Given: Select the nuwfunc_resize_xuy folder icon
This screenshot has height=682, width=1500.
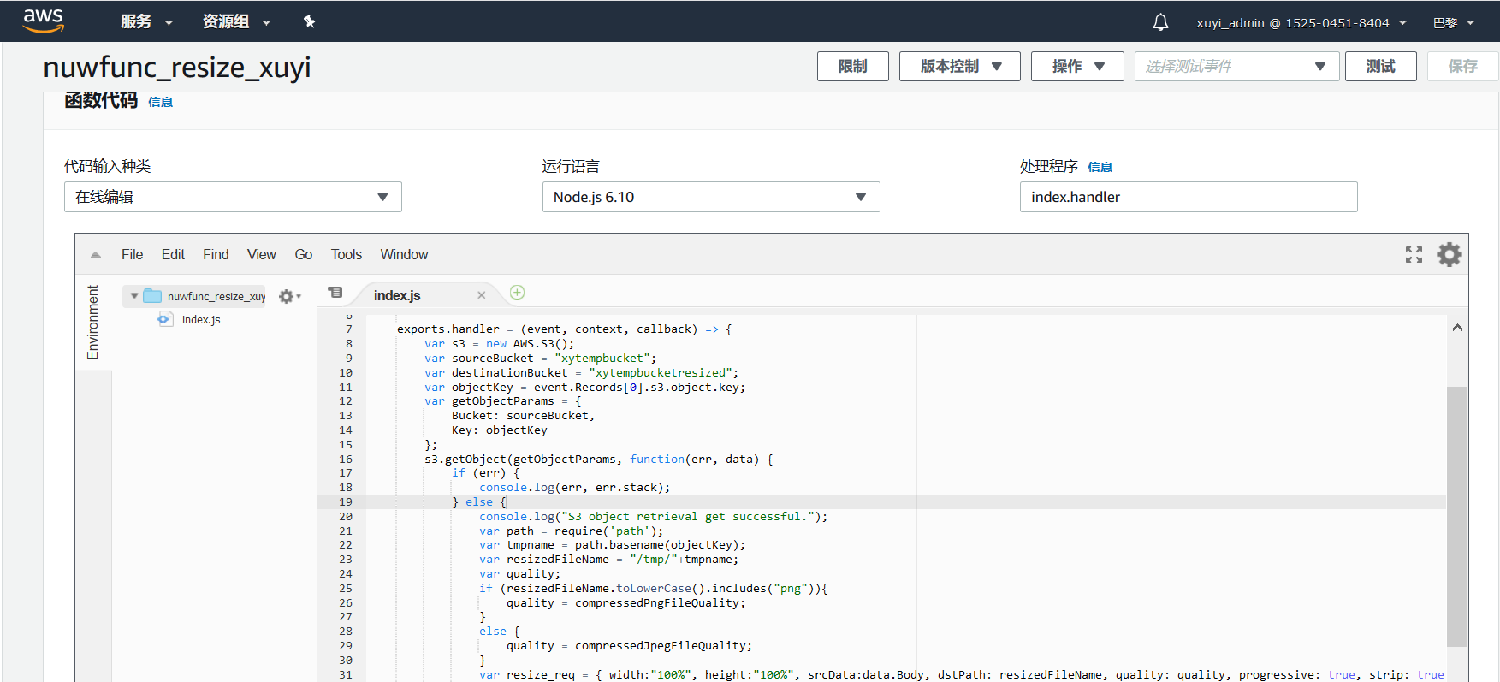Looking at the screenshot, I should 152,296.
